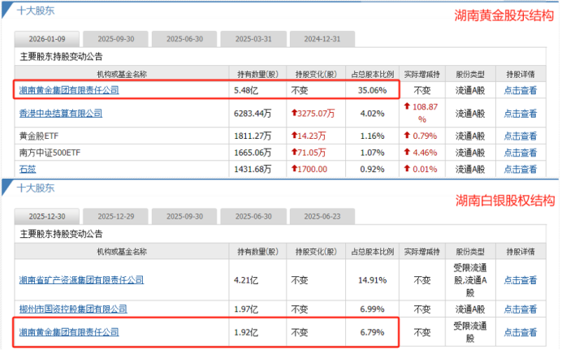Select 2025-09-30 tab in 湖南黄金 table
562x350 pixels.
coord(116,39)
